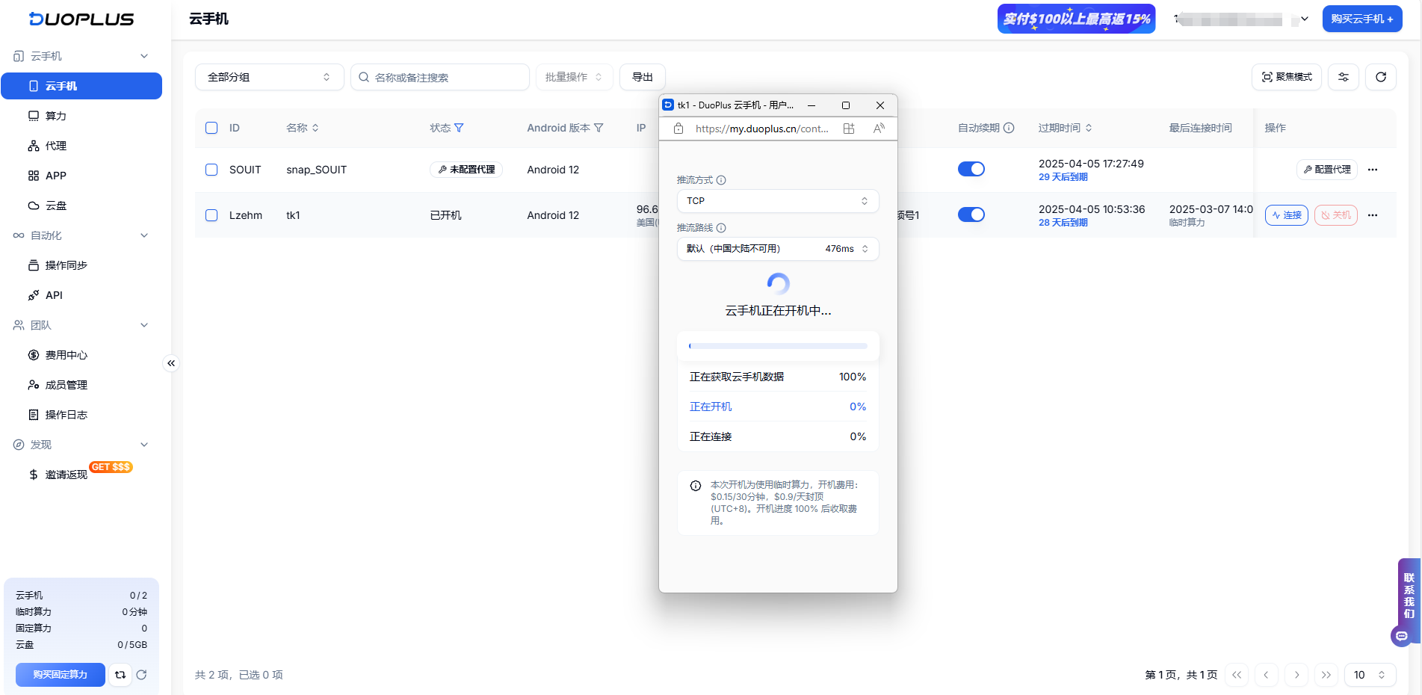Open the Operation Log sidebar menu
The width and height of the screenshot is (1422, 695).
pyautogui.click(x=81, y=415)
